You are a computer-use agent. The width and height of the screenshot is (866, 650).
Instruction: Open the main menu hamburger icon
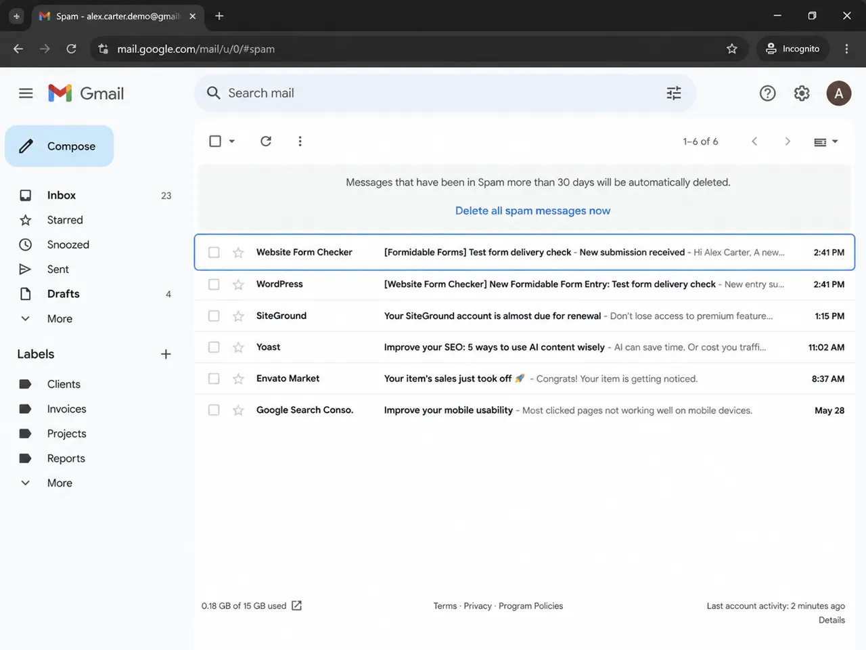coord(26,93)
